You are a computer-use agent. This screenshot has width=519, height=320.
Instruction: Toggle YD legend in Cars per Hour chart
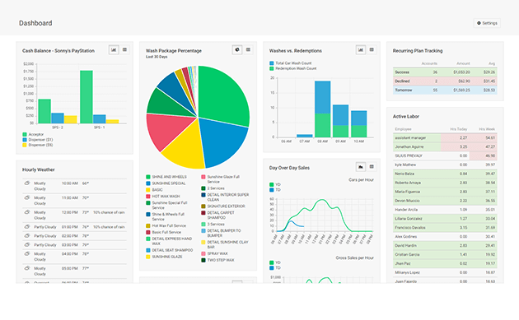275,184
